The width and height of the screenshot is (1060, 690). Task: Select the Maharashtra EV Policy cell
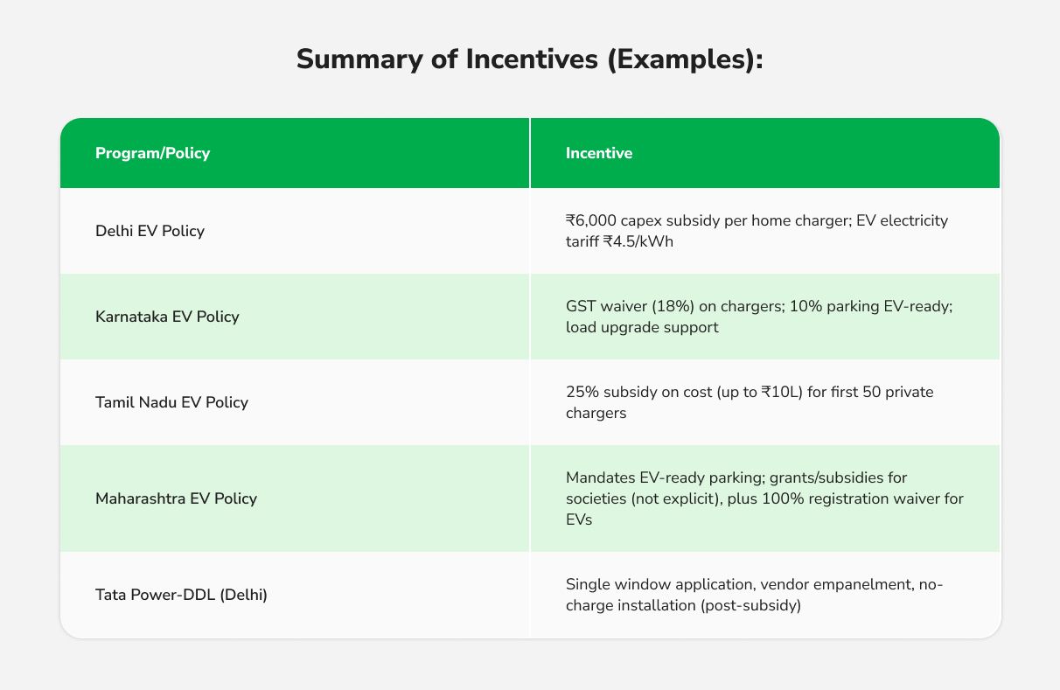(x=176, y=498)
